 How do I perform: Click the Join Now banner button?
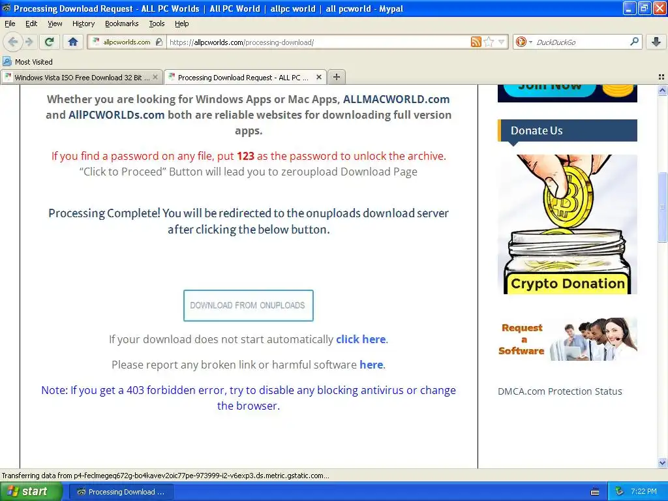click(549, 89)
